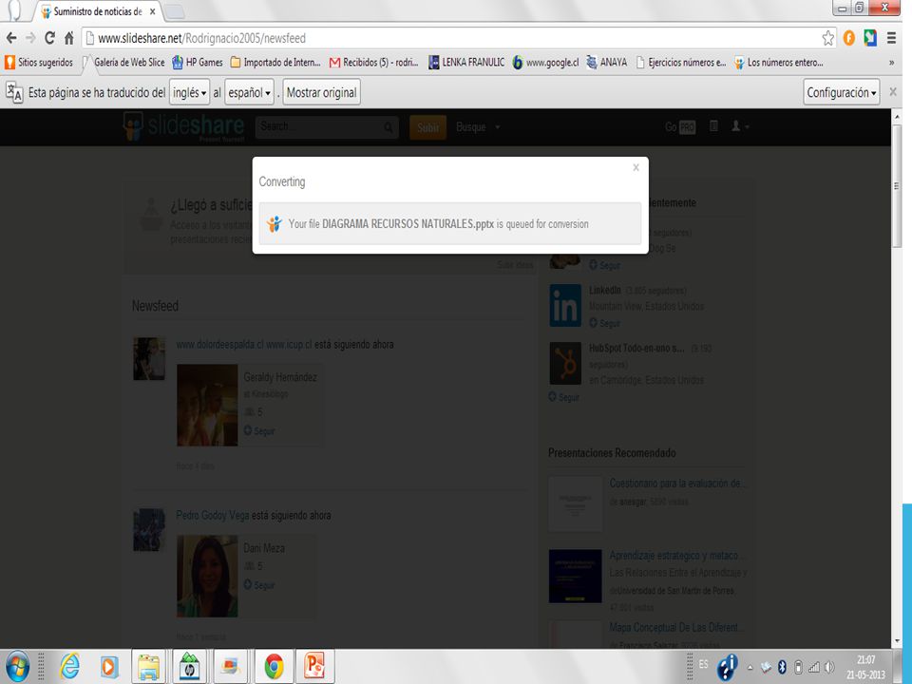Click the document icon next to Go PRO
This screenshot has width=912, height=684.
[x=713, y=126]
